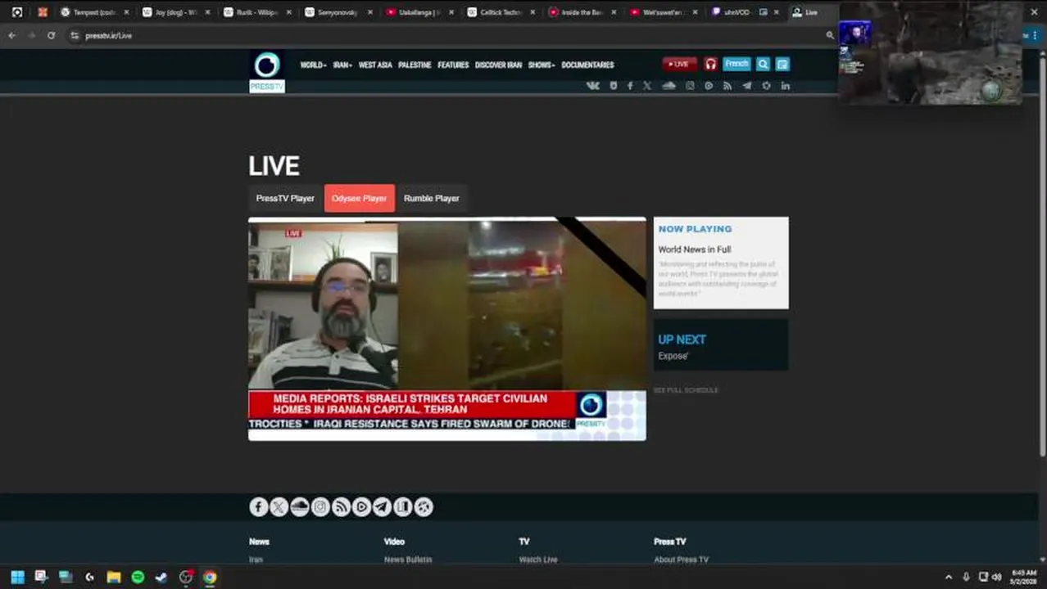This screenshot has width=1047, height=589.
Task: Open the PALESTINE menu item
Action: [x=415, y=65]
